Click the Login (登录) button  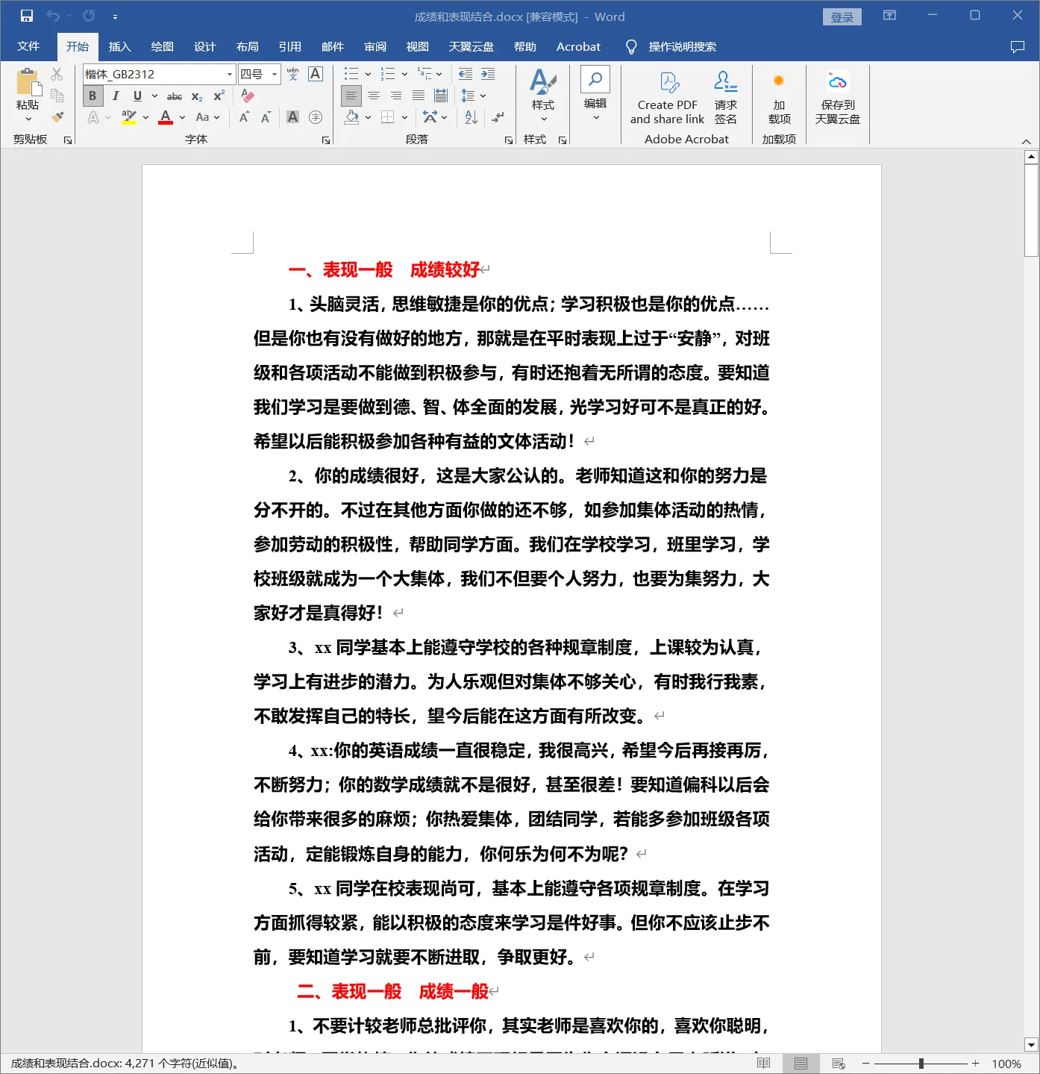(x=842, y=16)
